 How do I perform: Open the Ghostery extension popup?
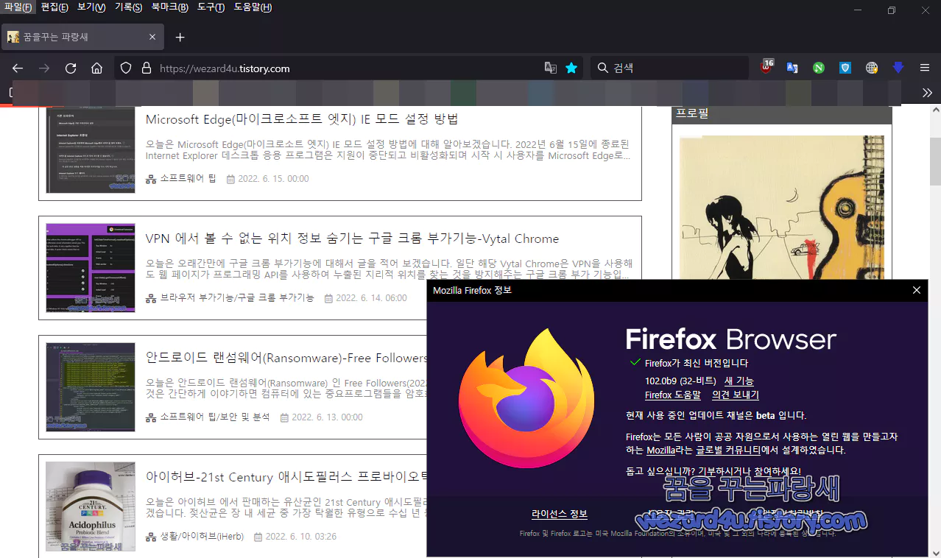click(766, 68)
